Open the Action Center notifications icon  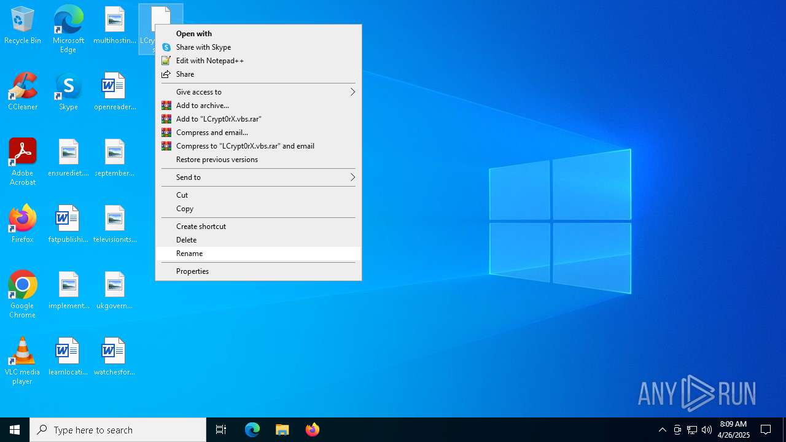(766, 430)
